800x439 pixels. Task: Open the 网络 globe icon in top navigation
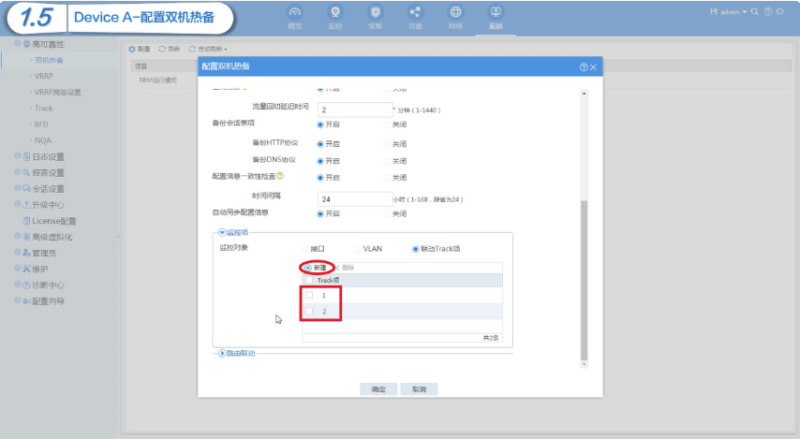coord(455,12)
